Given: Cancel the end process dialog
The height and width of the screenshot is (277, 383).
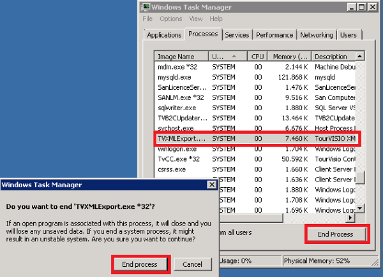Looking at the screenshot, I should [x=192, y=264].
